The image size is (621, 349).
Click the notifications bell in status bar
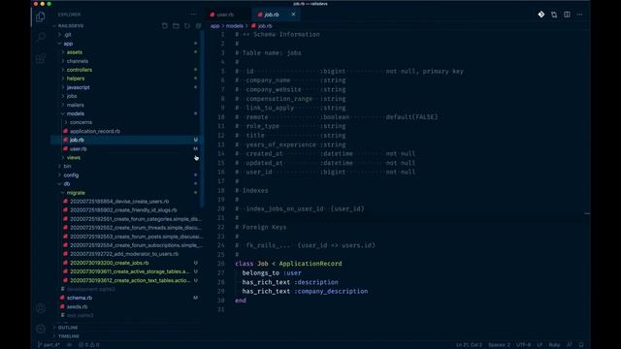click(581, 345)
